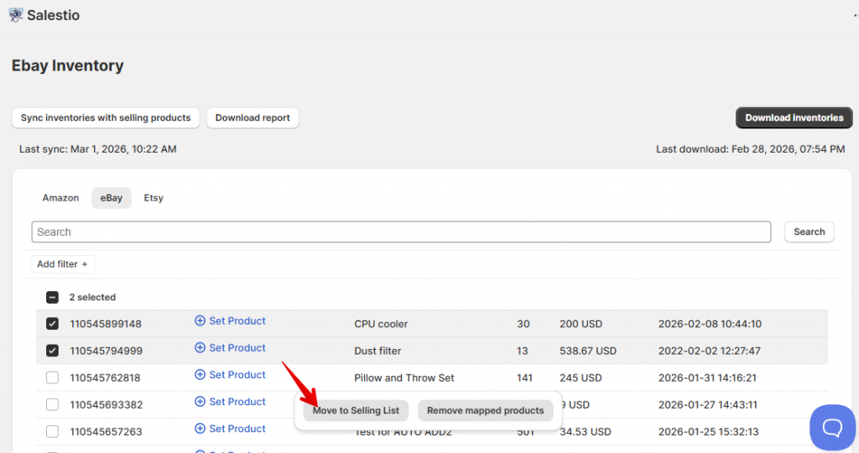Open the chat support widget

(831, 427)
